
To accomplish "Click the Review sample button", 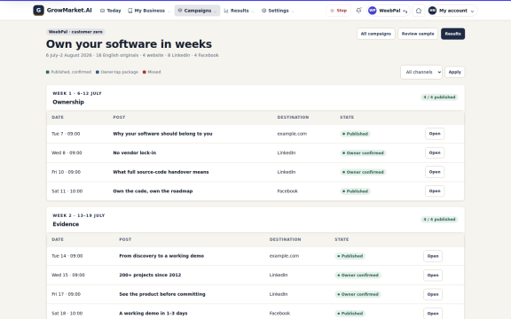I will [418, 34].
